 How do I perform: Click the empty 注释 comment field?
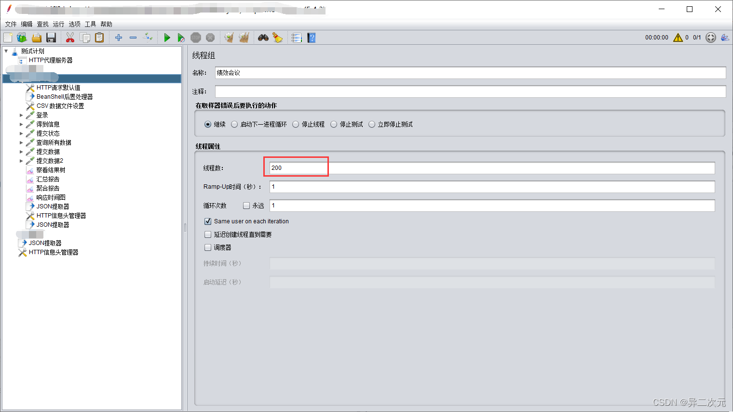pyautogui.click(x=470, y=91)
